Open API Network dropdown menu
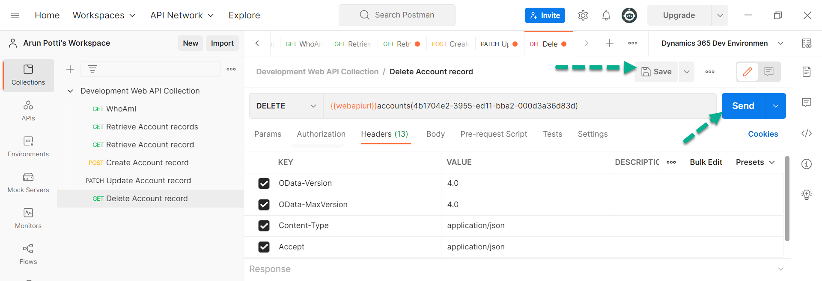Image resolution: width=822 pixels, height=281 pixels. 182,15
